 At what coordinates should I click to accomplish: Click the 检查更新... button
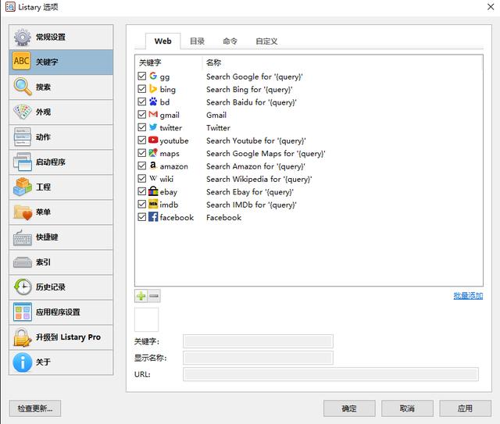click(35, 408)
